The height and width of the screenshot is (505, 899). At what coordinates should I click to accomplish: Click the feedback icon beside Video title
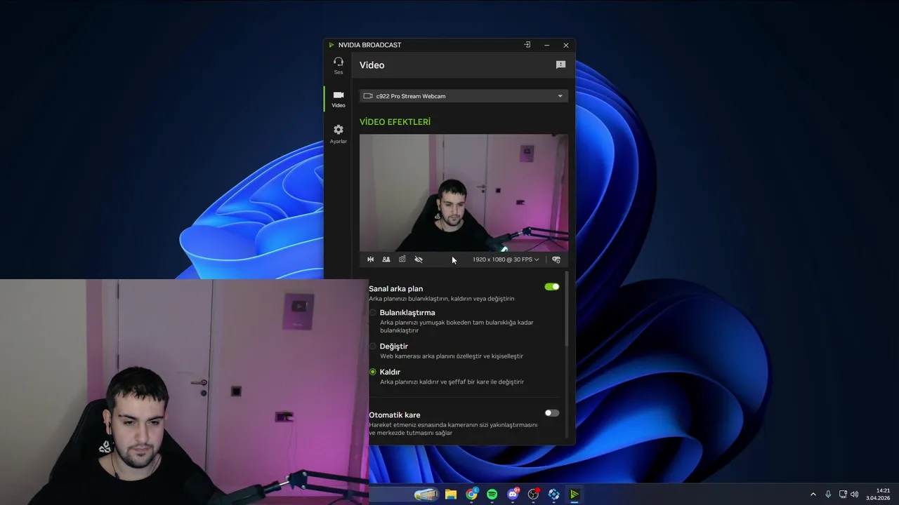click(560, 65)
